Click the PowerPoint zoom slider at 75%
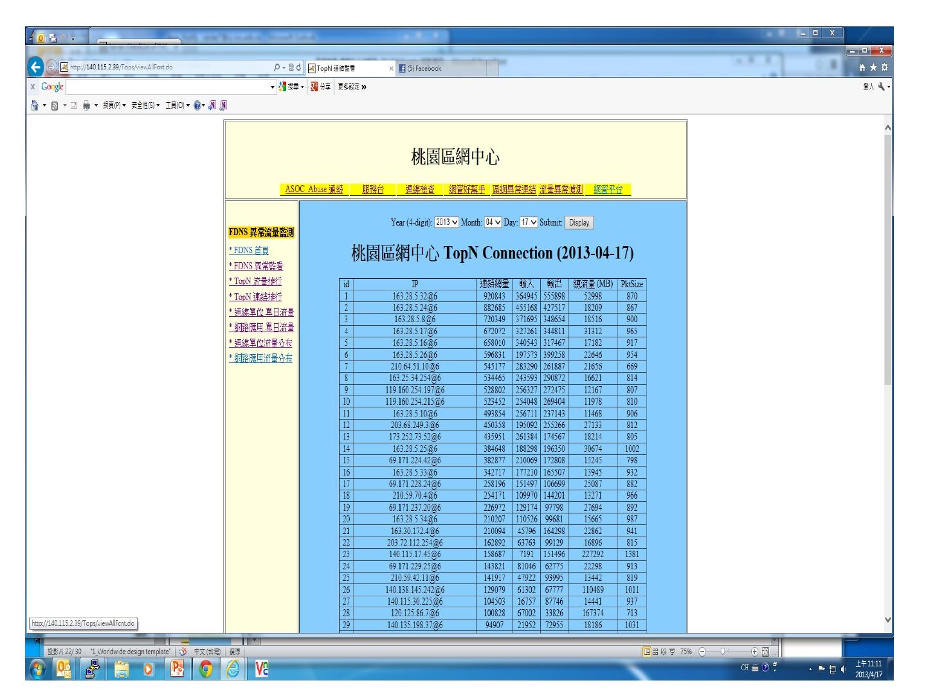The width and height of the screenshot is (926, 694). point(723,652)
